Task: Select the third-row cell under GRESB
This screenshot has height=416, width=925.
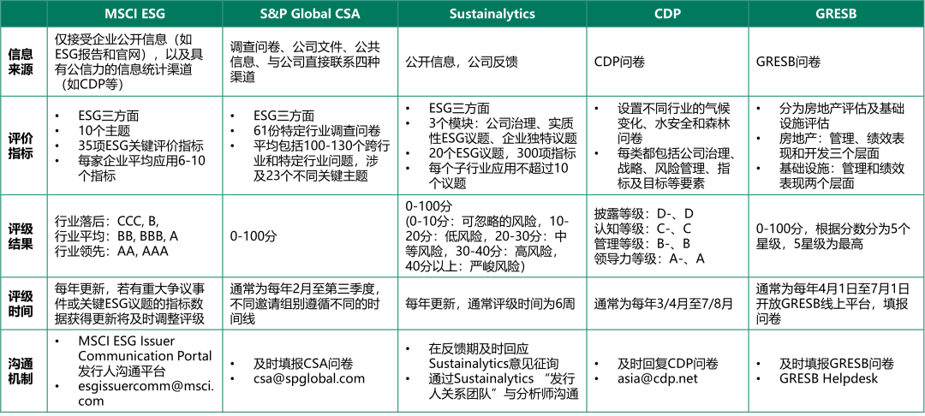Action: pyautogui.click(x=836, y=236)
